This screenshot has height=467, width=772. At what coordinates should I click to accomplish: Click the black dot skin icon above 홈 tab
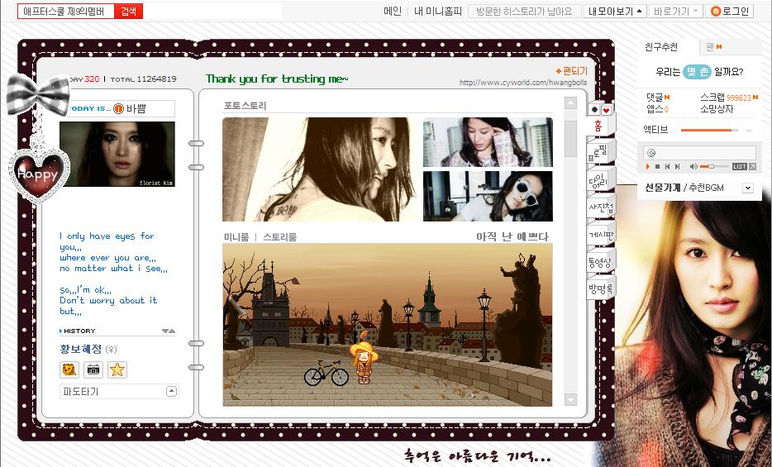point(594,110)
